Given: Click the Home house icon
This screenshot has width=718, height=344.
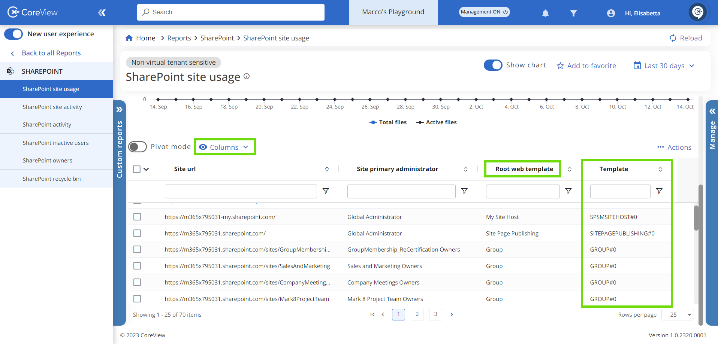Looking at the screenshot, I should click(x=129, y=38).
